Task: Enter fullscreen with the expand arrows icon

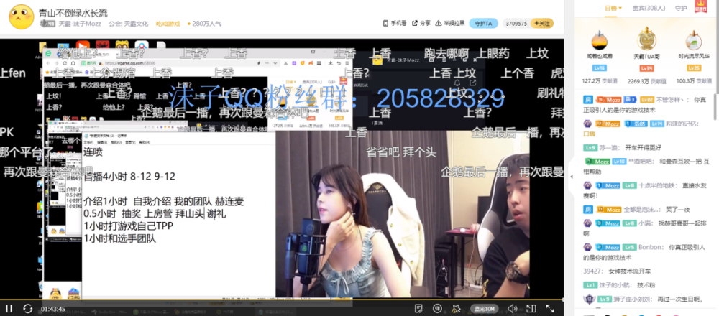Action: (x=550, y=309)
